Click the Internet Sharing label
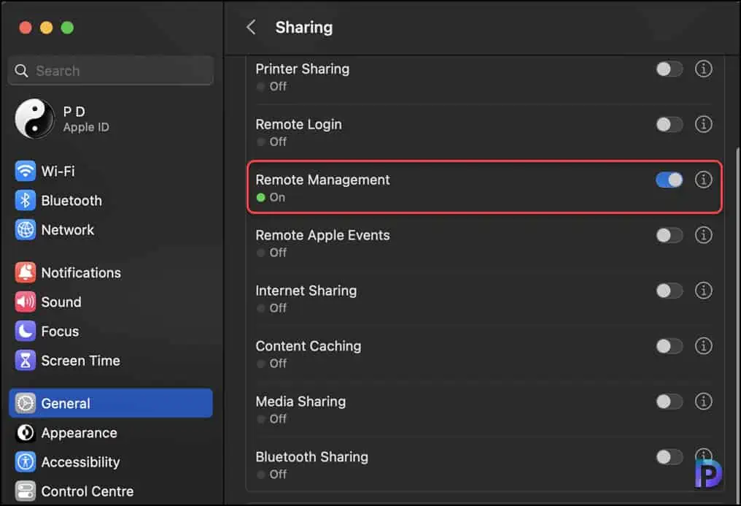 [x=306, y=291]
